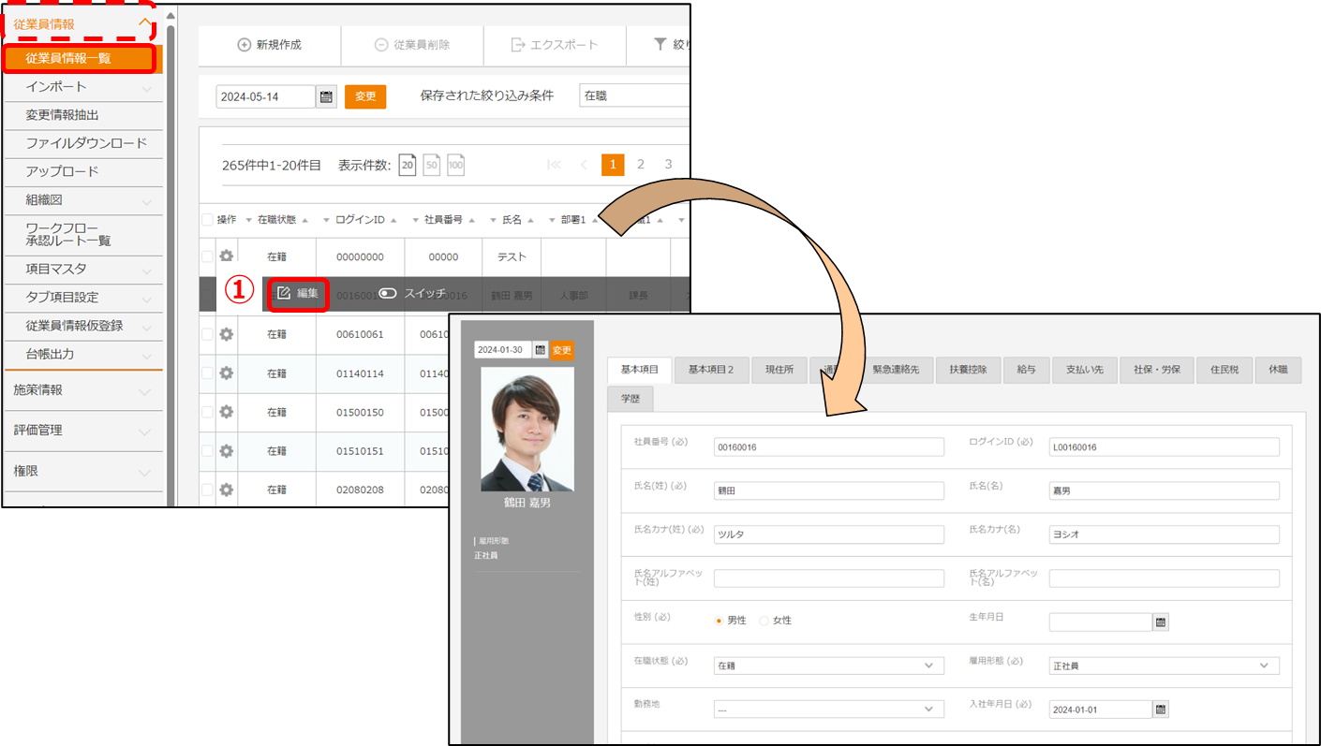Open calendar picker next to 2024-05-14 date
1321x746 pixels.
(x=326, y=96)
